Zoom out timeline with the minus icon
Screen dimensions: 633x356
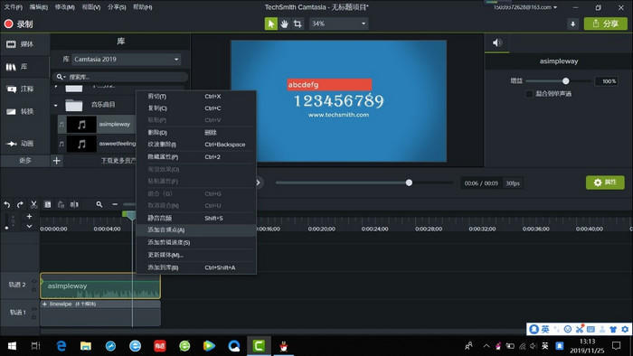pyautogui.click(x=115, y=204)
